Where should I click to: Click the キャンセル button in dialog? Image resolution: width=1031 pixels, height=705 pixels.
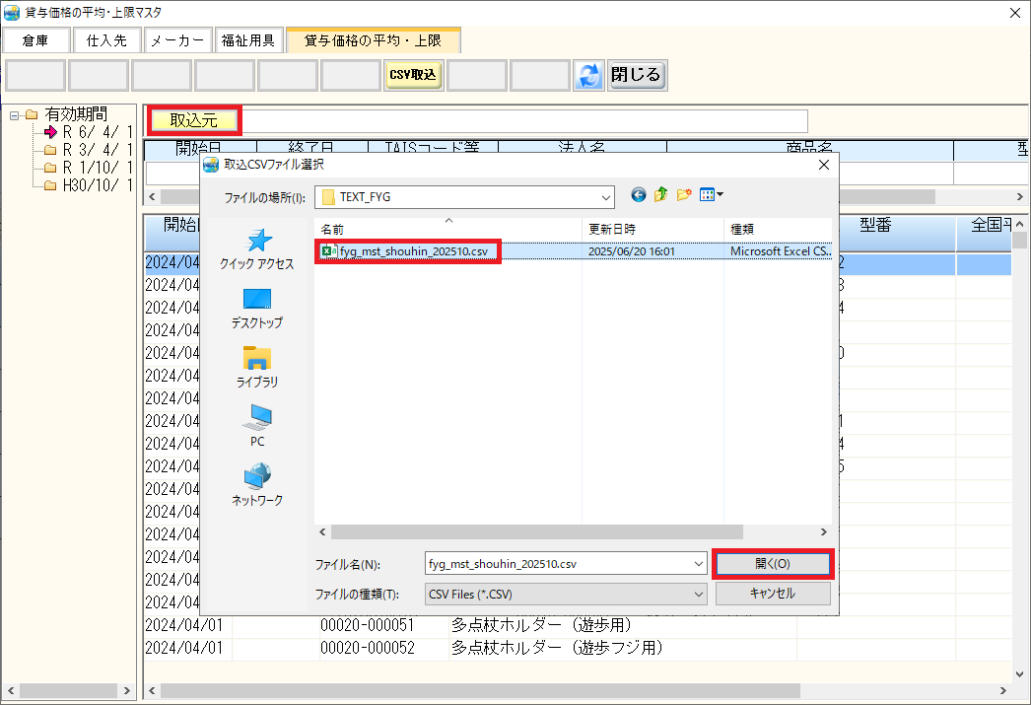773,594
